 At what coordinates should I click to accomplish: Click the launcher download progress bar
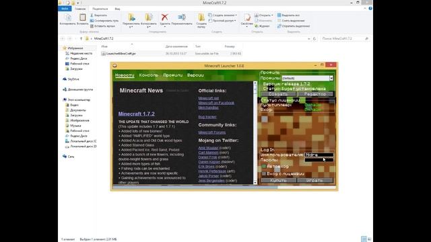224,188
